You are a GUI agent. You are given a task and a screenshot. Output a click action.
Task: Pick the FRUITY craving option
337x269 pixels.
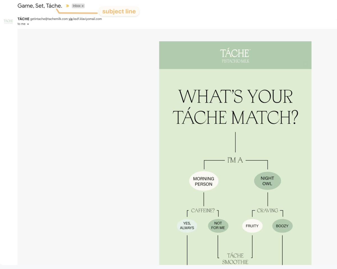click(x=252, y=226)
